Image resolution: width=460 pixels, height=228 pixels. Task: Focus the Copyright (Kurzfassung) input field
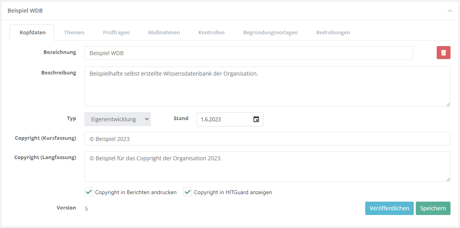[267, 139]
